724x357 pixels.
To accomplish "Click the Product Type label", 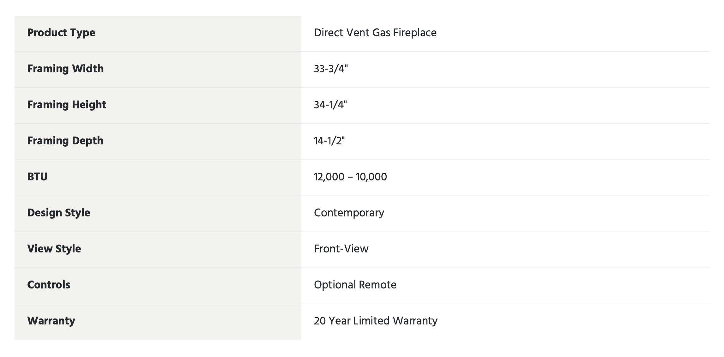I will 61,33.
